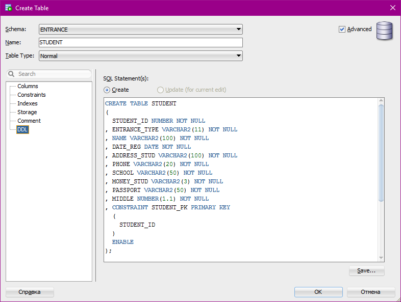This screenshot has width=401, height=302.
Task: Select the DDL tree item
Action: point(22,130)
